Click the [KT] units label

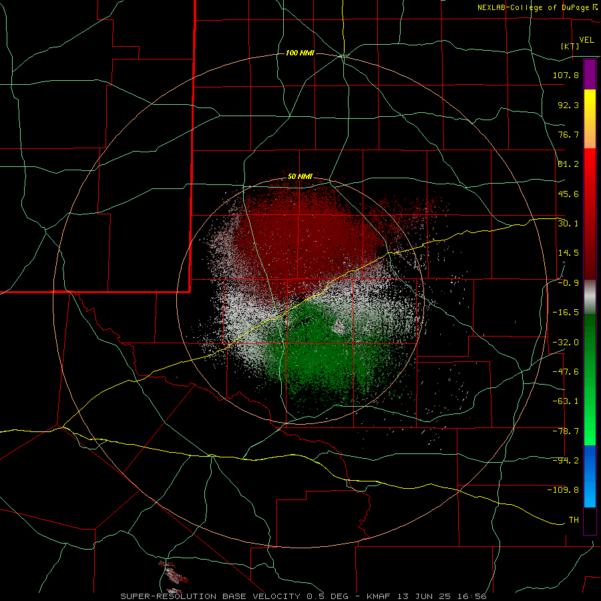click(x=570, y=46)
